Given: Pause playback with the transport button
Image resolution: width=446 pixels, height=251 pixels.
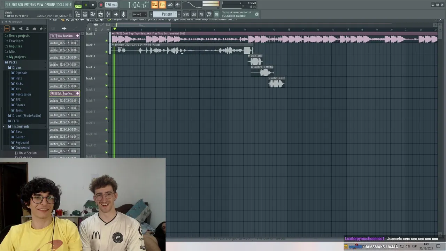Looking at the screenshot, I should (85, 5).
